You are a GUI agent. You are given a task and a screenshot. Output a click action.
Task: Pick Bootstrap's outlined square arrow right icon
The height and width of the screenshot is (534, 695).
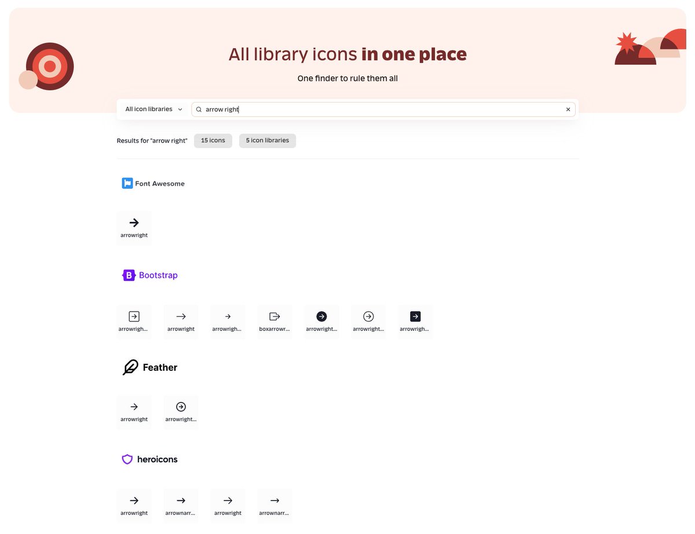(134, 321)
